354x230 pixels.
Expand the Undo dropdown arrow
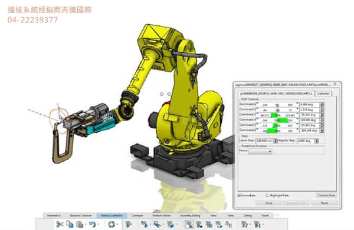pyautogui.click(x=99, y=225)
